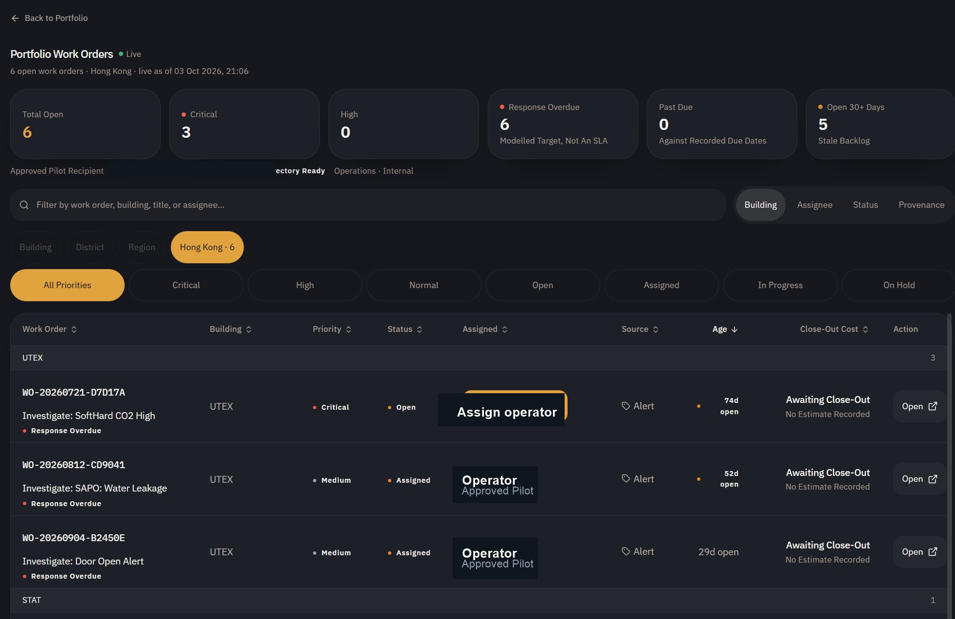This screenshot has width=955, height=619.
Task: Click the Close-Out Cost column sort icon
Action: pos(865,329)
